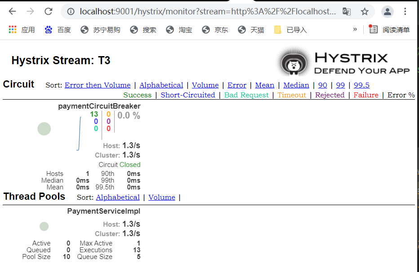The image size is (419, 272).
Task: Click the Bad Request legend label
Action: (x=246, y=95)
